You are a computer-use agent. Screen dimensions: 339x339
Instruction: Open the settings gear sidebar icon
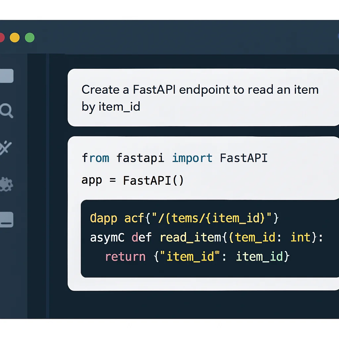[6, 184]
